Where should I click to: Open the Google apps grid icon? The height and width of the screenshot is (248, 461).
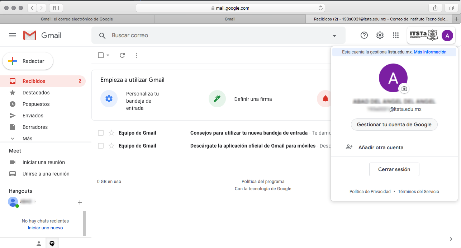pyautogui.click(x=396, y=35)
